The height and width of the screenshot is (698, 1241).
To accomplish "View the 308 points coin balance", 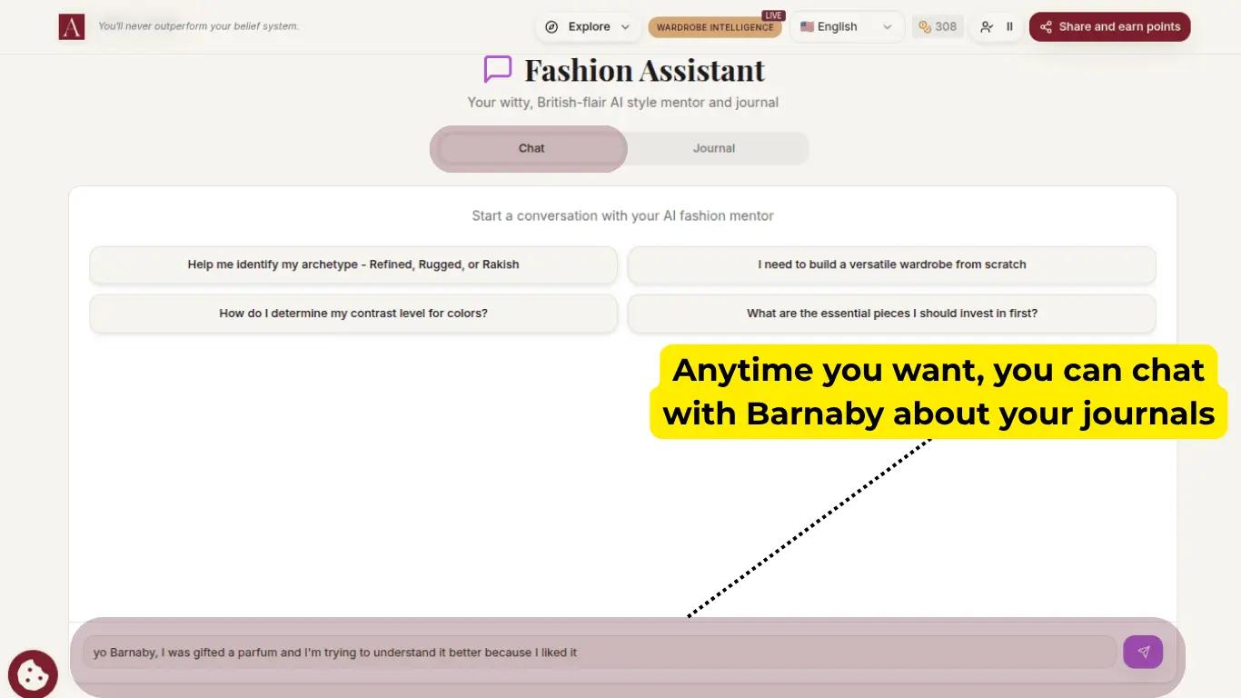I will pos(938,27).
